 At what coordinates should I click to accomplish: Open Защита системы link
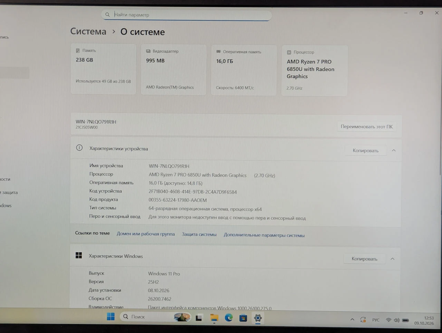click(x=199, y=234)
